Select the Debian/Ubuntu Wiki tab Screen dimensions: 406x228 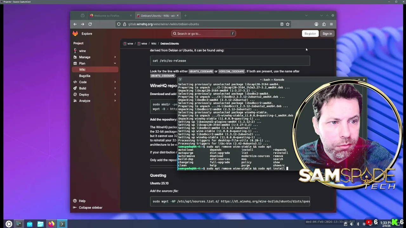[x=158, y=16]
